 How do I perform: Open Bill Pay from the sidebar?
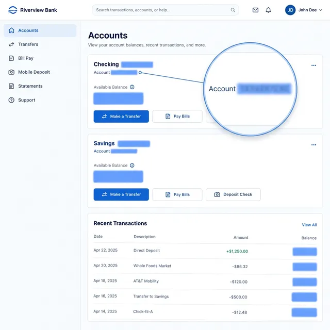(40, 58)
